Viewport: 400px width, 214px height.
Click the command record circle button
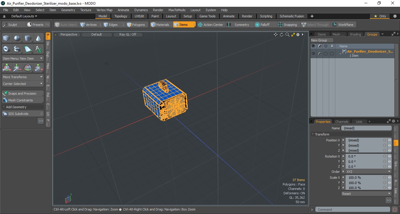coord(395,210)
